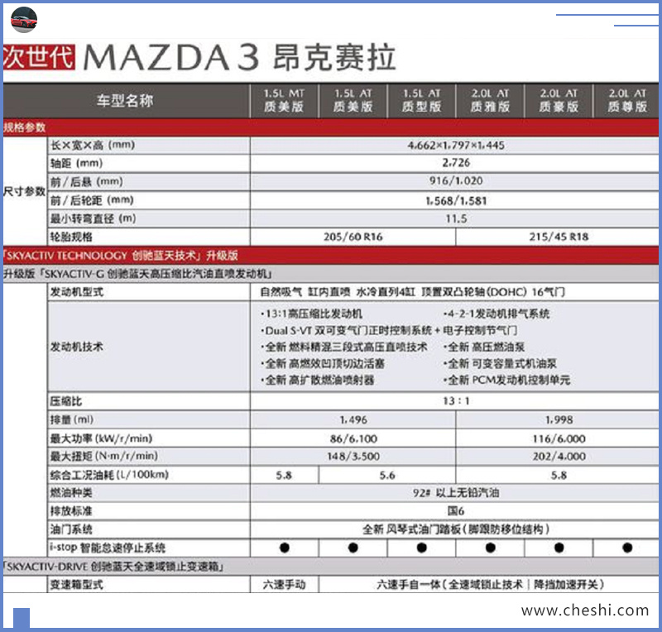Select the displacement value '1,496'
The width and height of the screenshot is (662, 632).
353,420
